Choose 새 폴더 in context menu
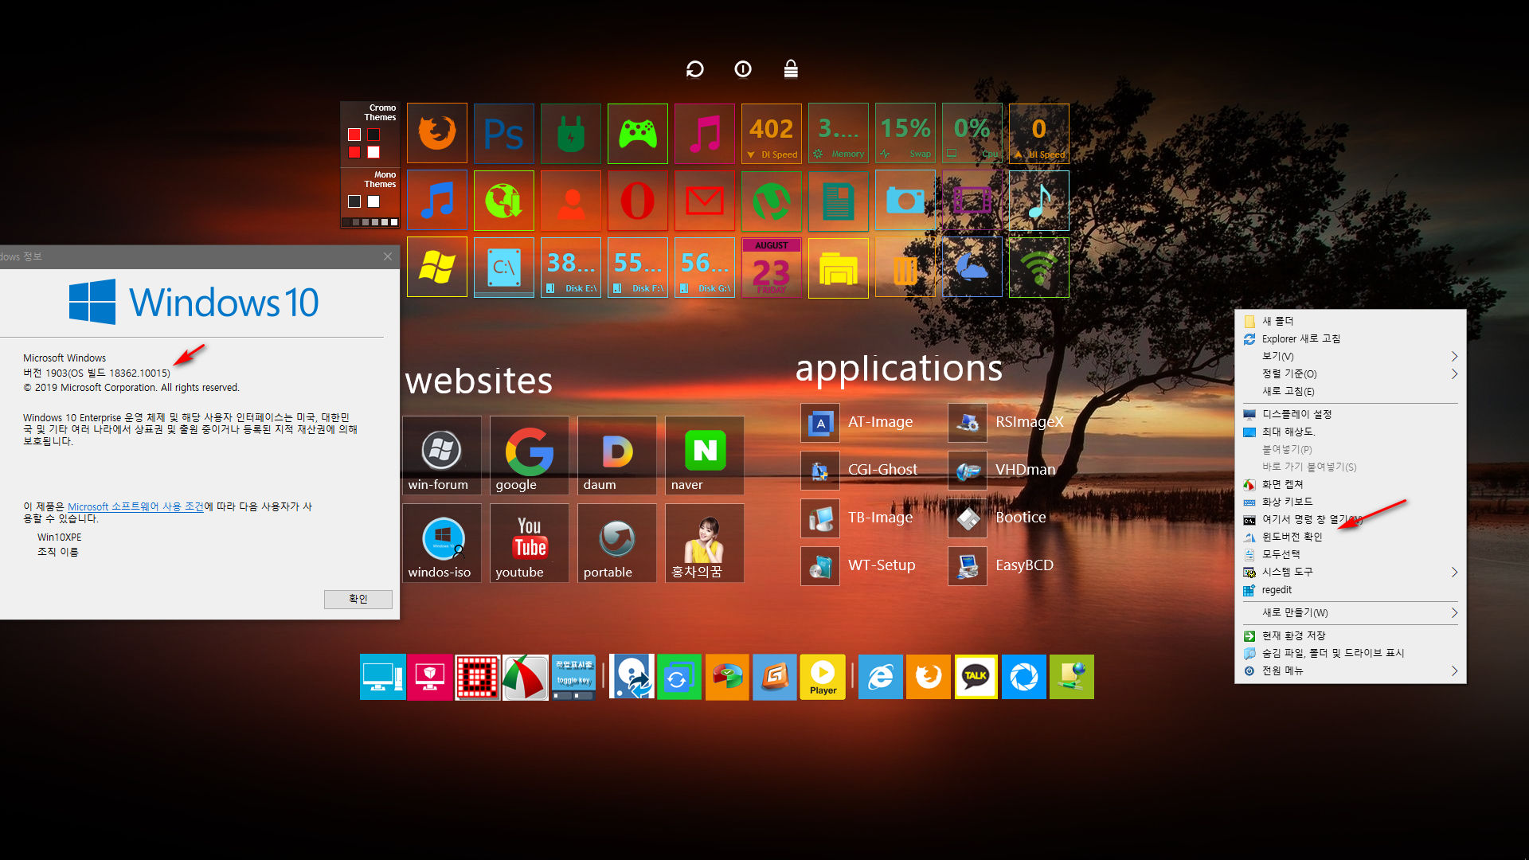Screen dimensions: 1529x860 point(1351,321)
